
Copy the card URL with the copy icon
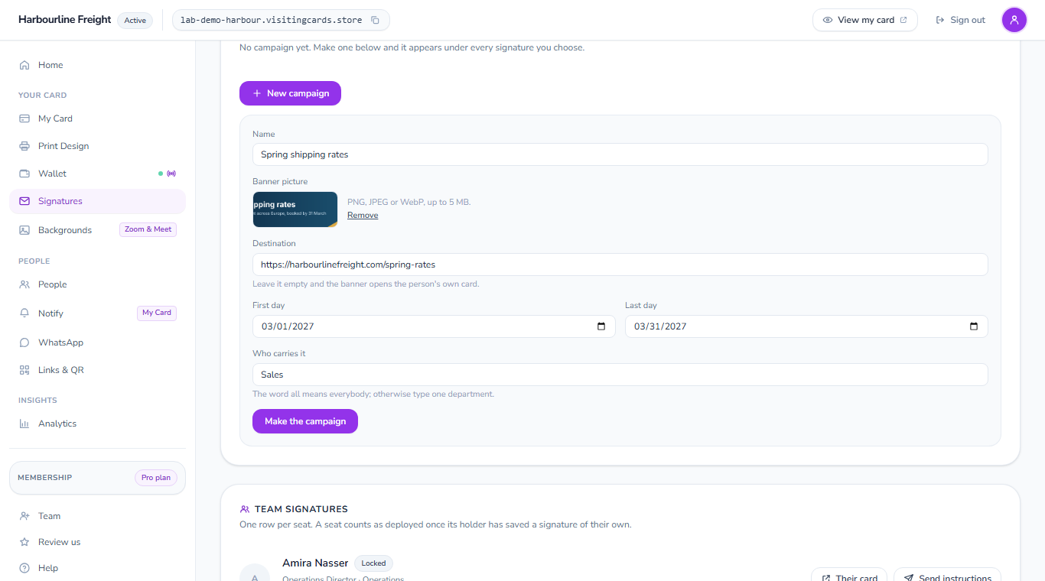pyautogui.click(x=375, y=20)
